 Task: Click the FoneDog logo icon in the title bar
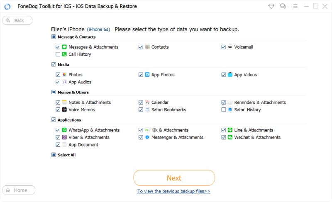pyautogui.click(x=7, y=7)
